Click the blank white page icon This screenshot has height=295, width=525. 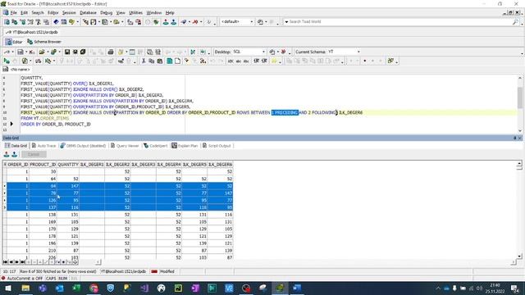pyautogui.click(x=177, y=61)
